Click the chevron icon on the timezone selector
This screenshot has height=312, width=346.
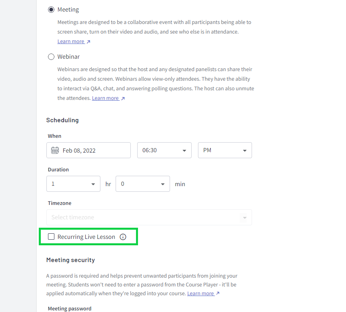click(244, 217)
